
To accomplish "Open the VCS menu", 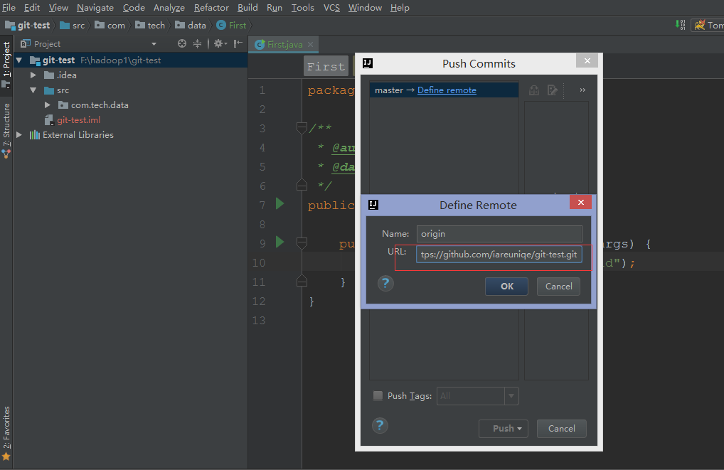I will (331, 8).
